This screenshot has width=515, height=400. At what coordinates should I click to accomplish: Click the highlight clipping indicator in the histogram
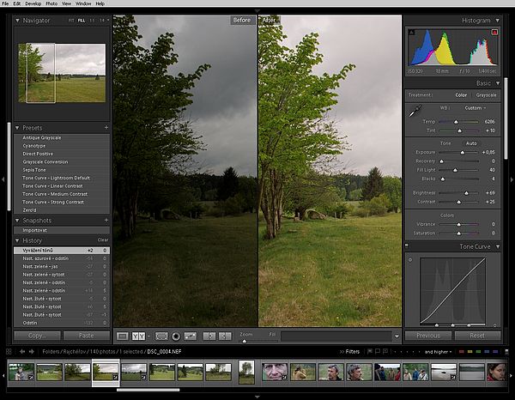494,33
